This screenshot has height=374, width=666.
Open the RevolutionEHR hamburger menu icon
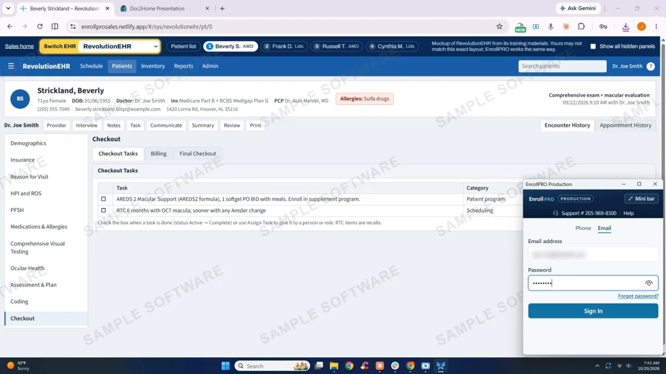[11, 66]
